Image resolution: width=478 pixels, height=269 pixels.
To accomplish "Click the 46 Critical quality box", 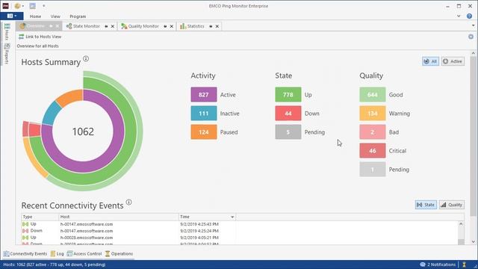I will pos(373,151).
